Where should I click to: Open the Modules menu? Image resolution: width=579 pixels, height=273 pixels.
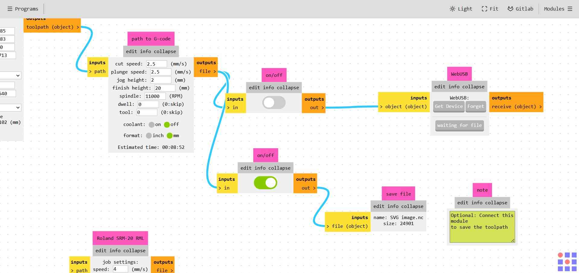[x=554, y=9]
